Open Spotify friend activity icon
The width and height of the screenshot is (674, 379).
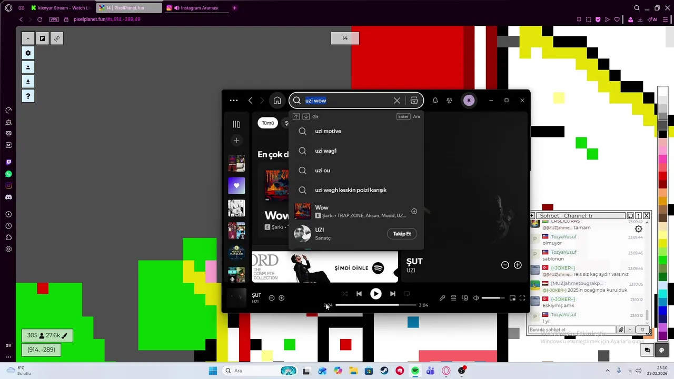coord(449,101)
